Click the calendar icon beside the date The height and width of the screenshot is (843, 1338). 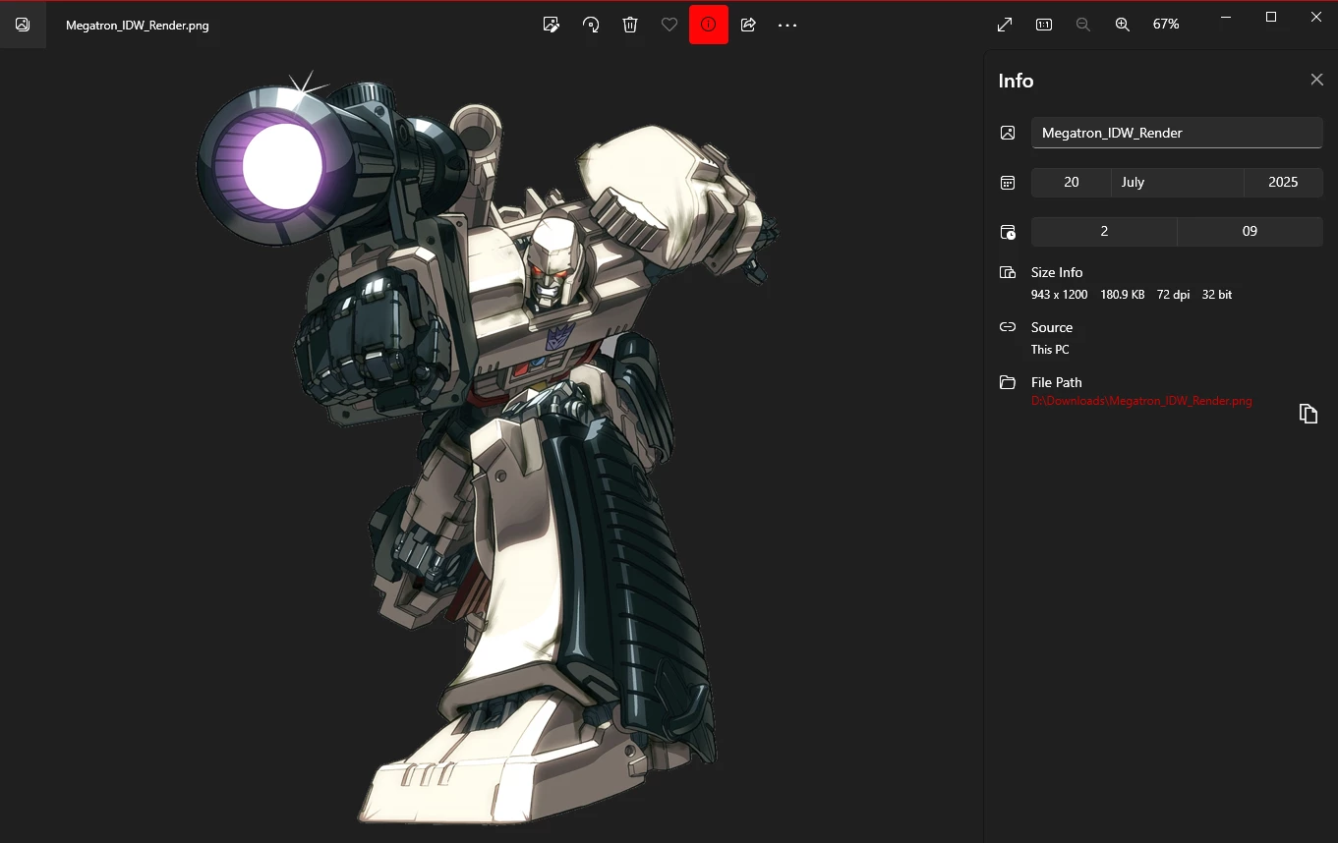[1008, 182]
